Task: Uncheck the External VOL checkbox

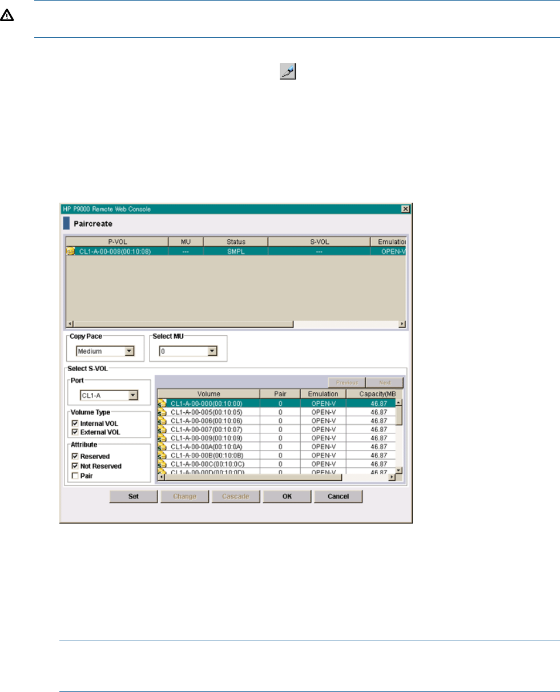Action: [x=75, y=432]
